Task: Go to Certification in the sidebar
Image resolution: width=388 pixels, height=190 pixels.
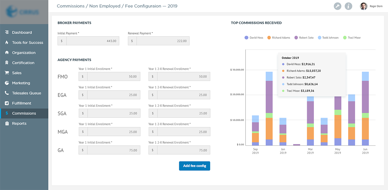Action: point(23,63)
